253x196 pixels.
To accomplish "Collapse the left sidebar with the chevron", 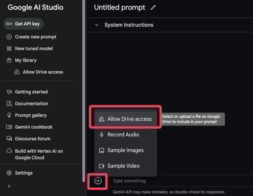I will tap(9, 186).
